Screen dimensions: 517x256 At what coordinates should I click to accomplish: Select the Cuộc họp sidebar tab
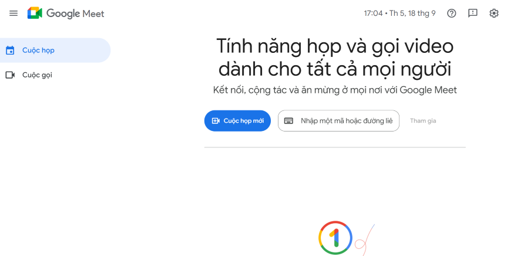point(55,50)
